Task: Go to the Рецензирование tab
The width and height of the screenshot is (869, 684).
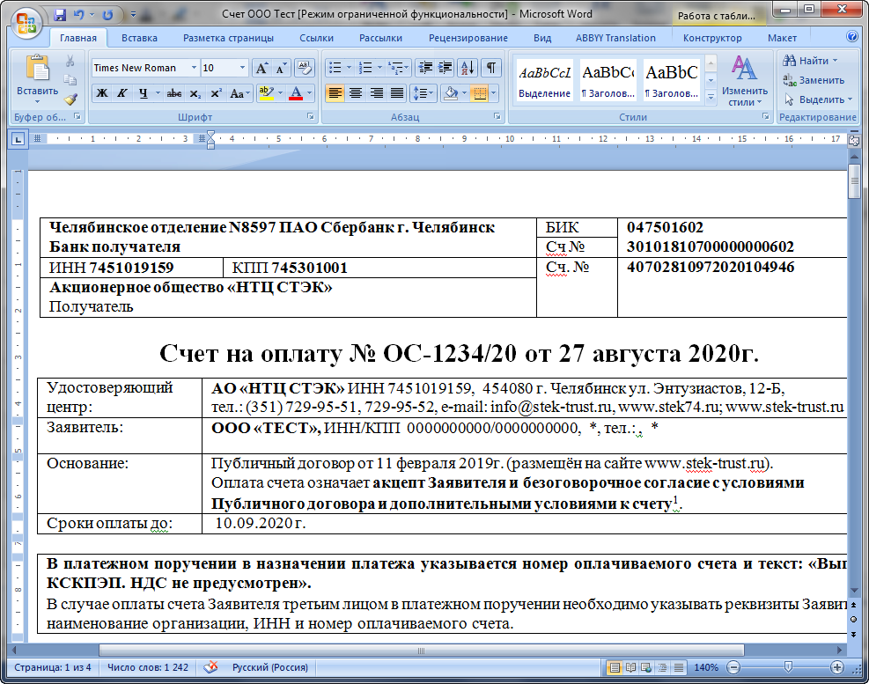Action: (468, 38)
